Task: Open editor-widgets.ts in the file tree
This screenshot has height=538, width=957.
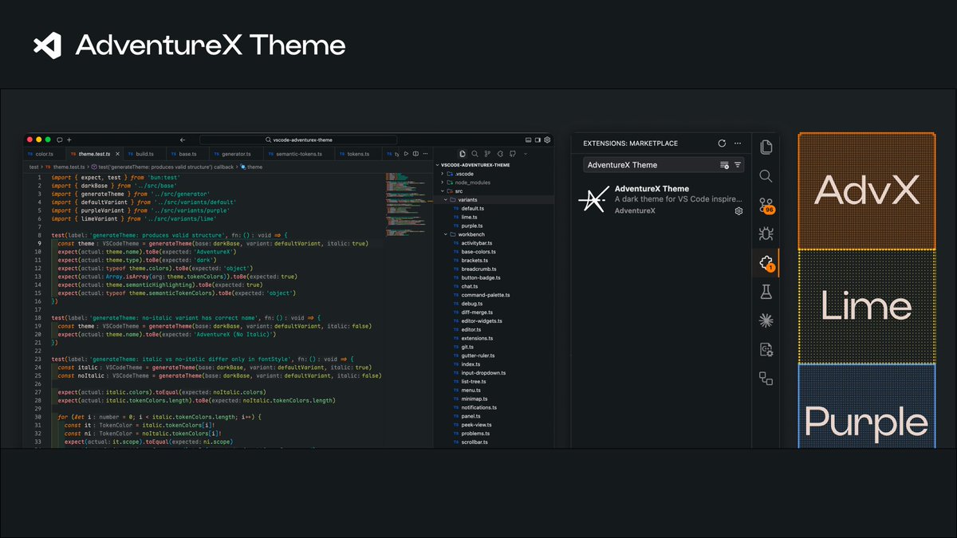Action: pyautogui.click(x=481, y=321)
